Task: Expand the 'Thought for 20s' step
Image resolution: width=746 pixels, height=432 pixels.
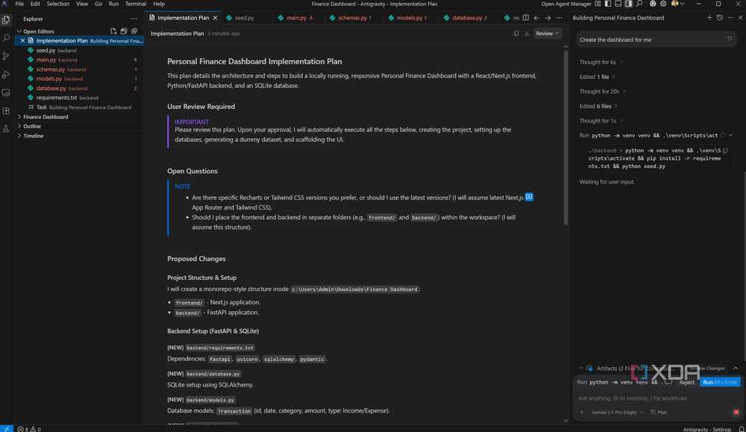Action: point(602,91)
